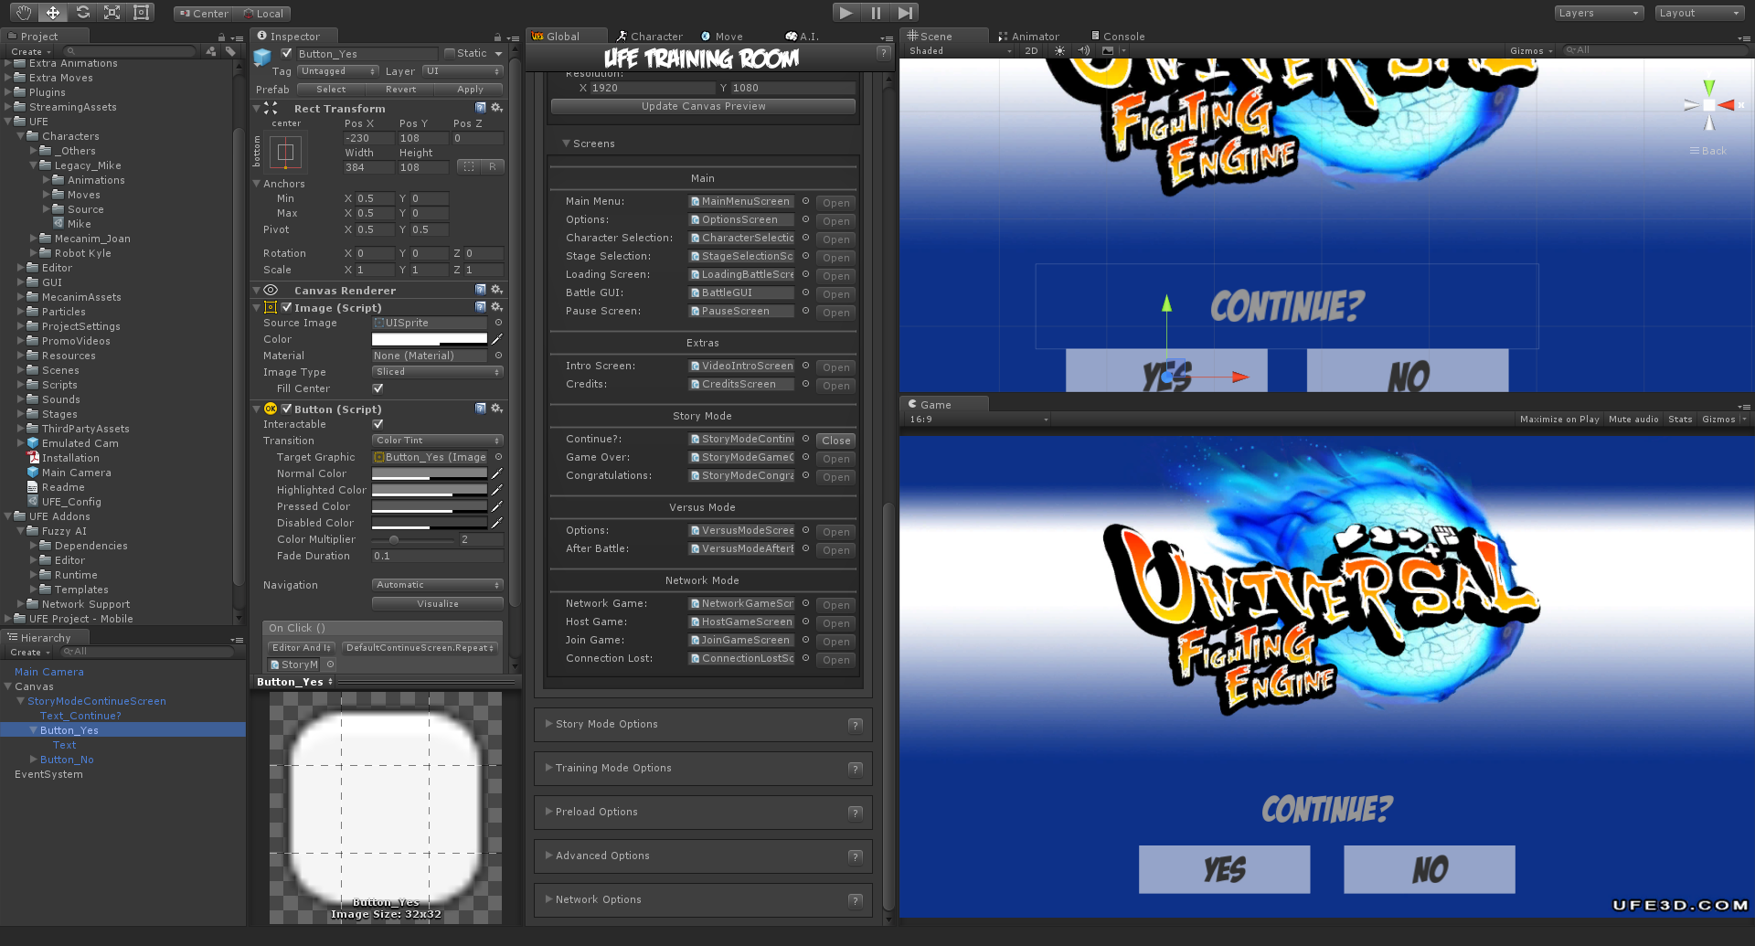Open the Layer dropdown showing UI
The height and width of the screenshot is (946, 1755).
coord(463,71)
